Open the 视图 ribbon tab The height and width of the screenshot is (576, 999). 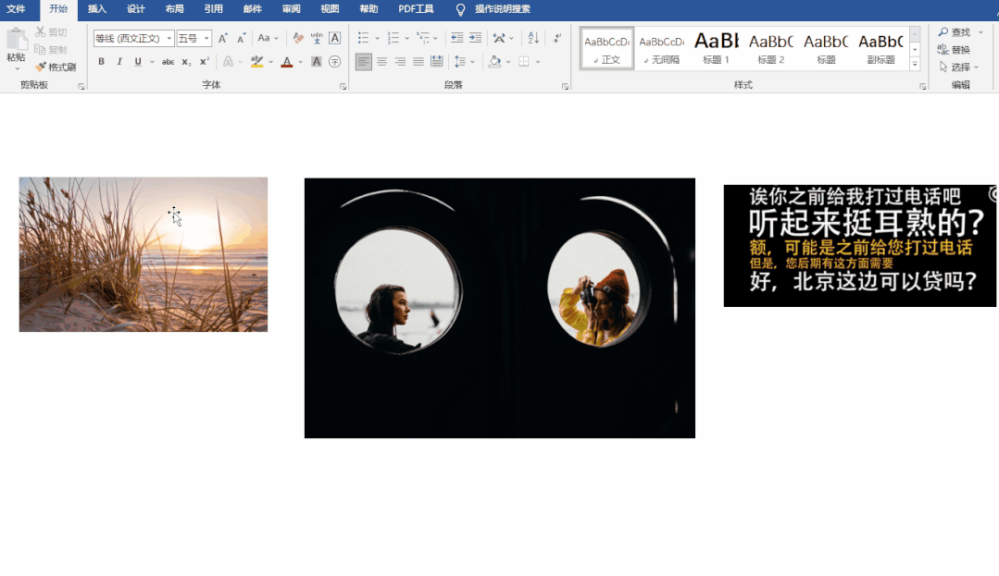pos(330,9)
